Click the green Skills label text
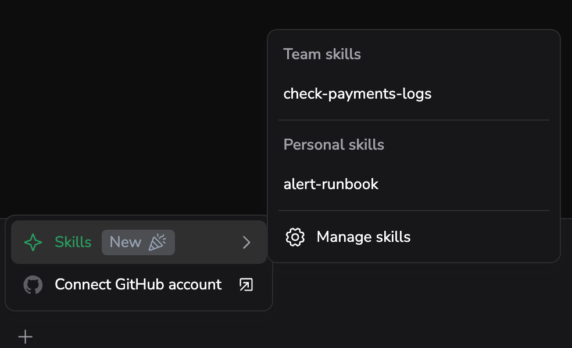 [x=73, y=242]
